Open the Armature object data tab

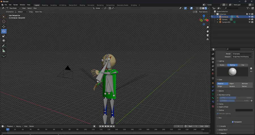point(213,94)
